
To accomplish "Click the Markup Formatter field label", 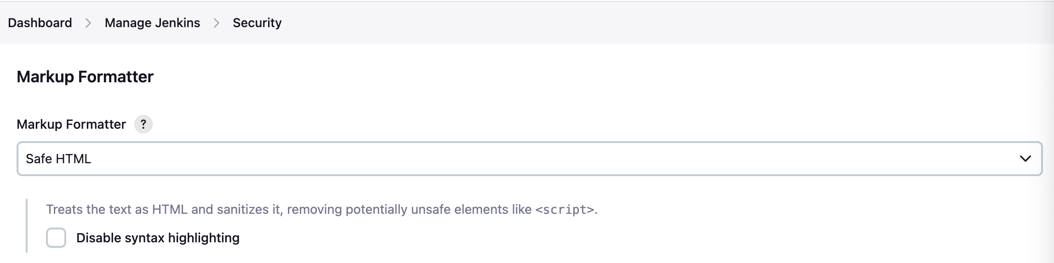I will (x=71, y=125).
